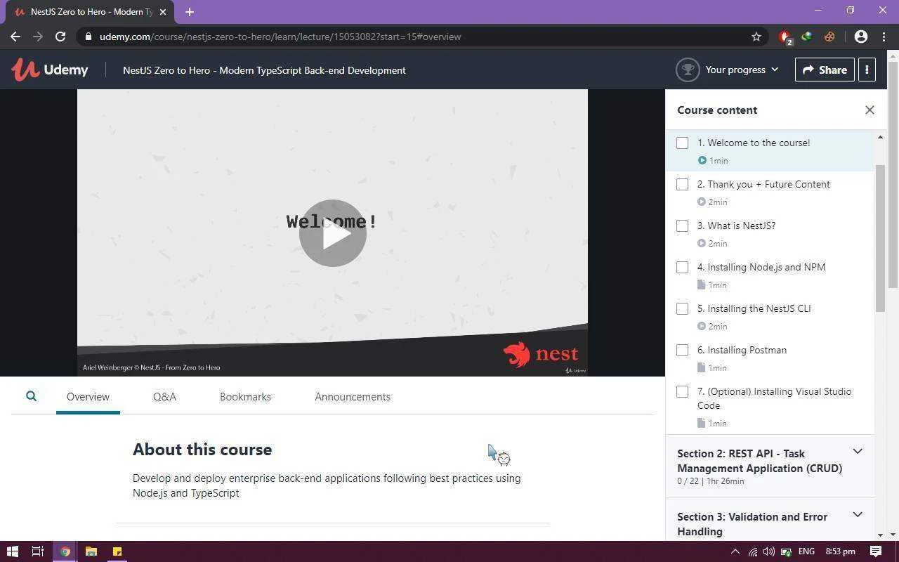This screenshot has height=562, width=899.
Task: Bookmark this page with the star icon
Action: [756, 37]
